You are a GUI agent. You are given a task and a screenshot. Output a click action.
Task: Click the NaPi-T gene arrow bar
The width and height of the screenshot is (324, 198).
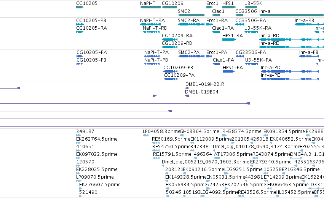click(x=150, y=7)
